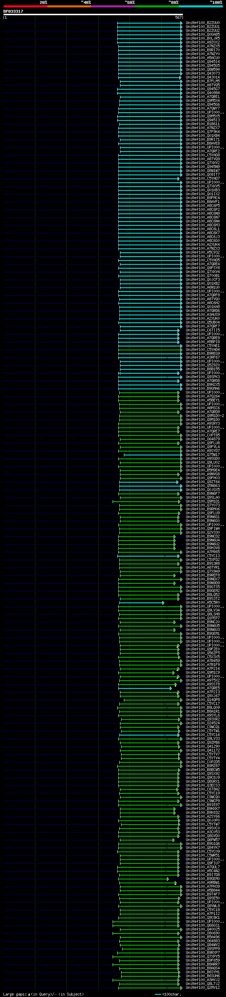Click the white query sequence ruler bar
Viewport: 226px width, 997px height.
(x=93, y=14)
